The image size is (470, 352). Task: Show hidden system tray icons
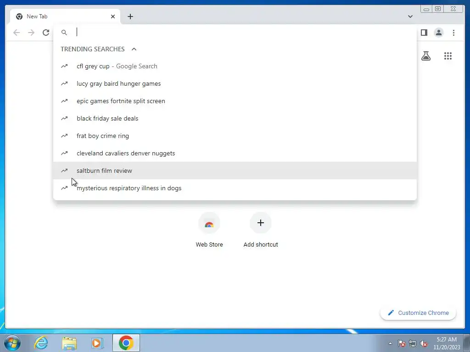click(390, 343)
